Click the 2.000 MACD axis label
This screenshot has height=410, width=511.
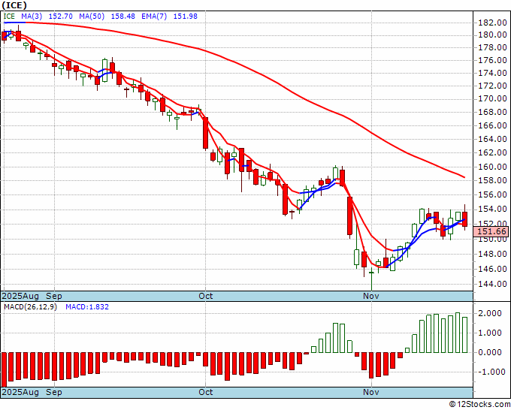pos(489,313)
